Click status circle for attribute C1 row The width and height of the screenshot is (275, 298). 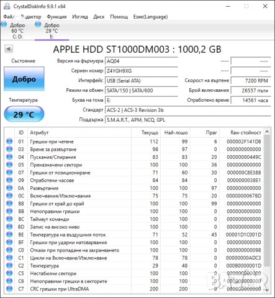(9, 258)
